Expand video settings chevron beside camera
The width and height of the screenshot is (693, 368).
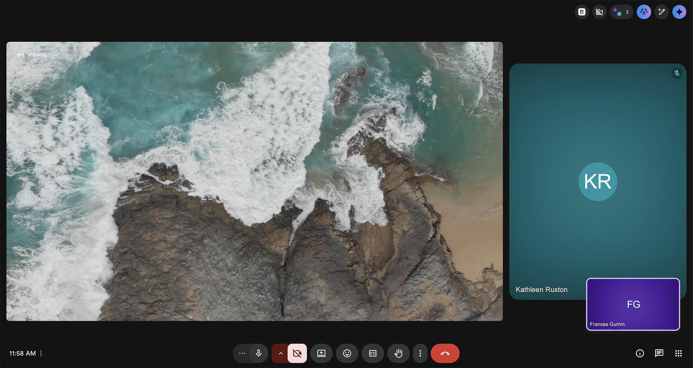pos(280,353)
